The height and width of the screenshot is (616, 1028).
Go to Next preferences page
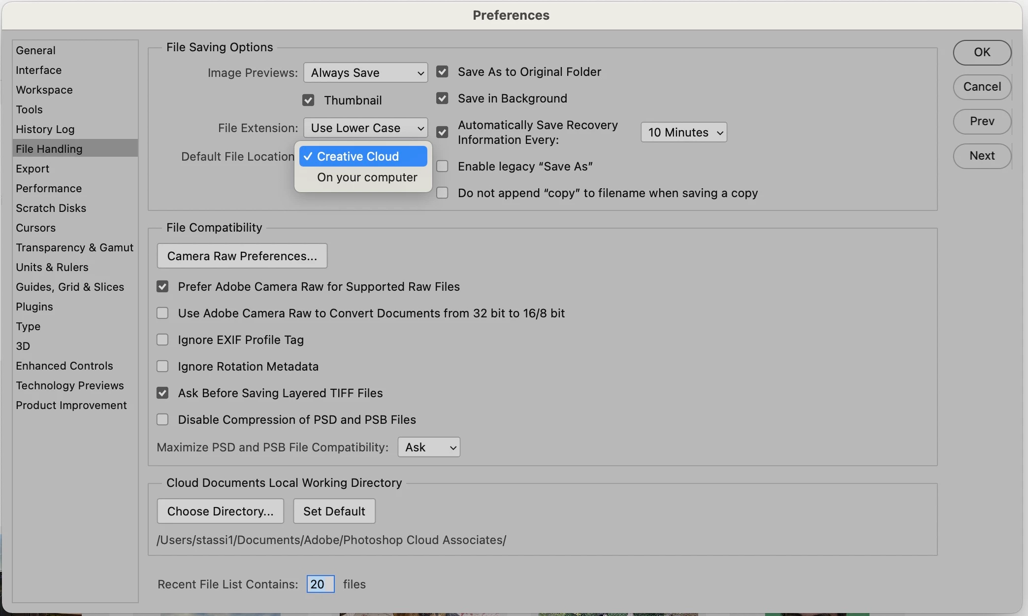982,156
